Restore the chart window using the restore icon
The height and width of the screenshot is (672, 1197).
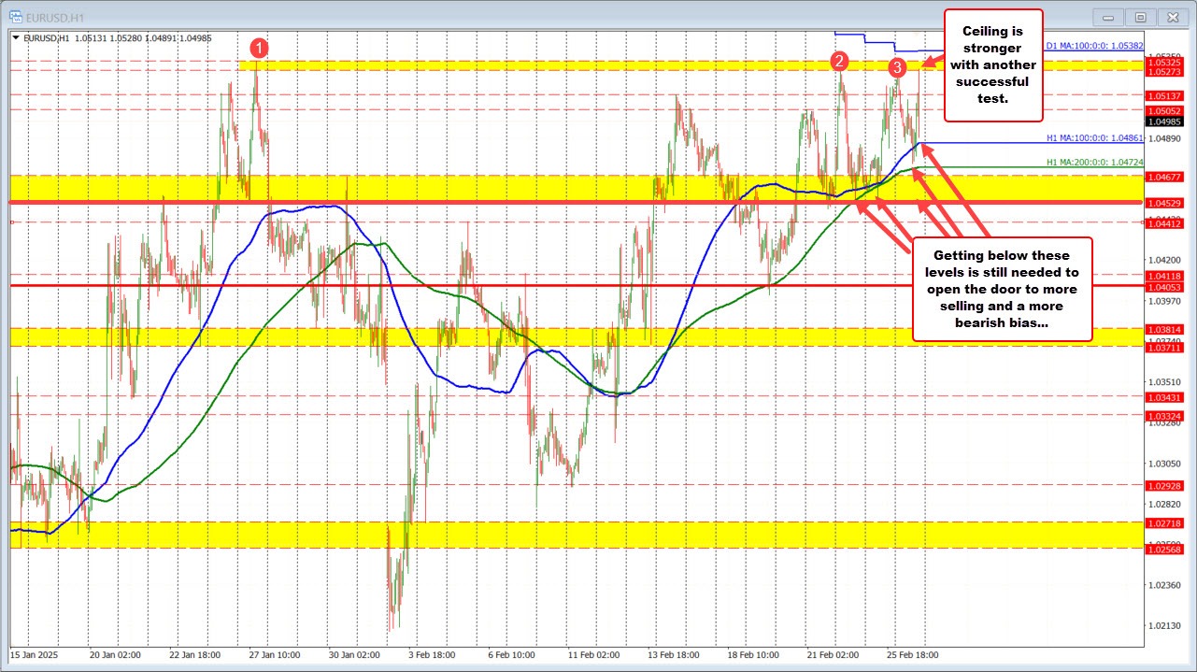[1140, 17]
